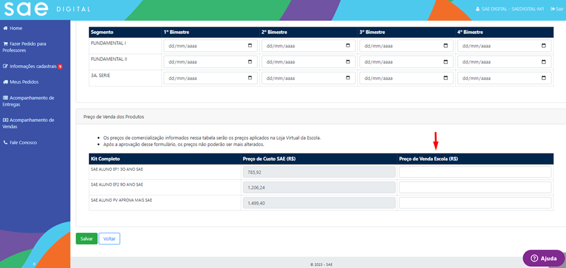Click the cost price field showing 1.499,40
The image size is (566, 268).
[319, 203]
